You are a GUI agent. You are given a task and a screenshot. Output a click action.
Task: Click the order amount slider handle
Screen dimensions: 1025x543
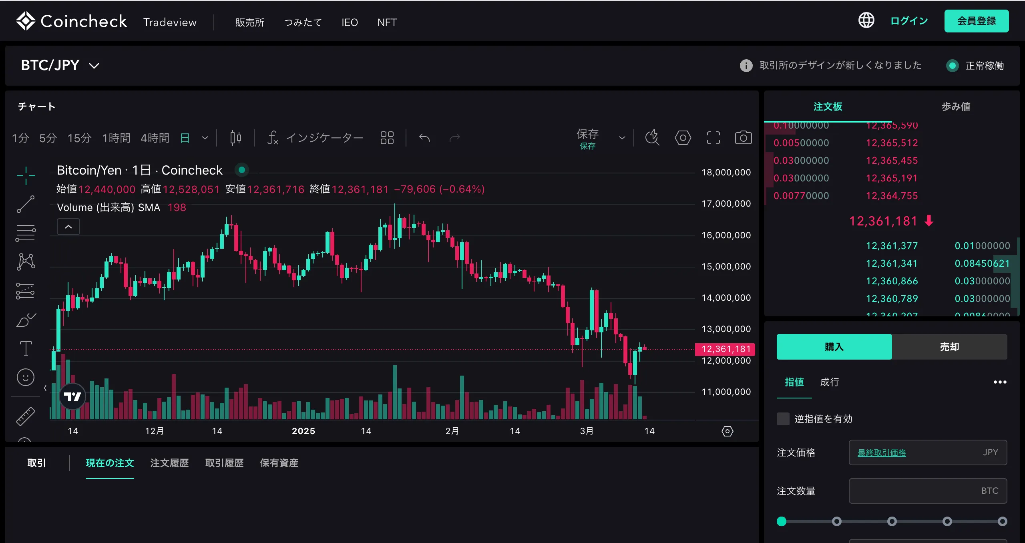pyautogui.click(x=782, y=521)
